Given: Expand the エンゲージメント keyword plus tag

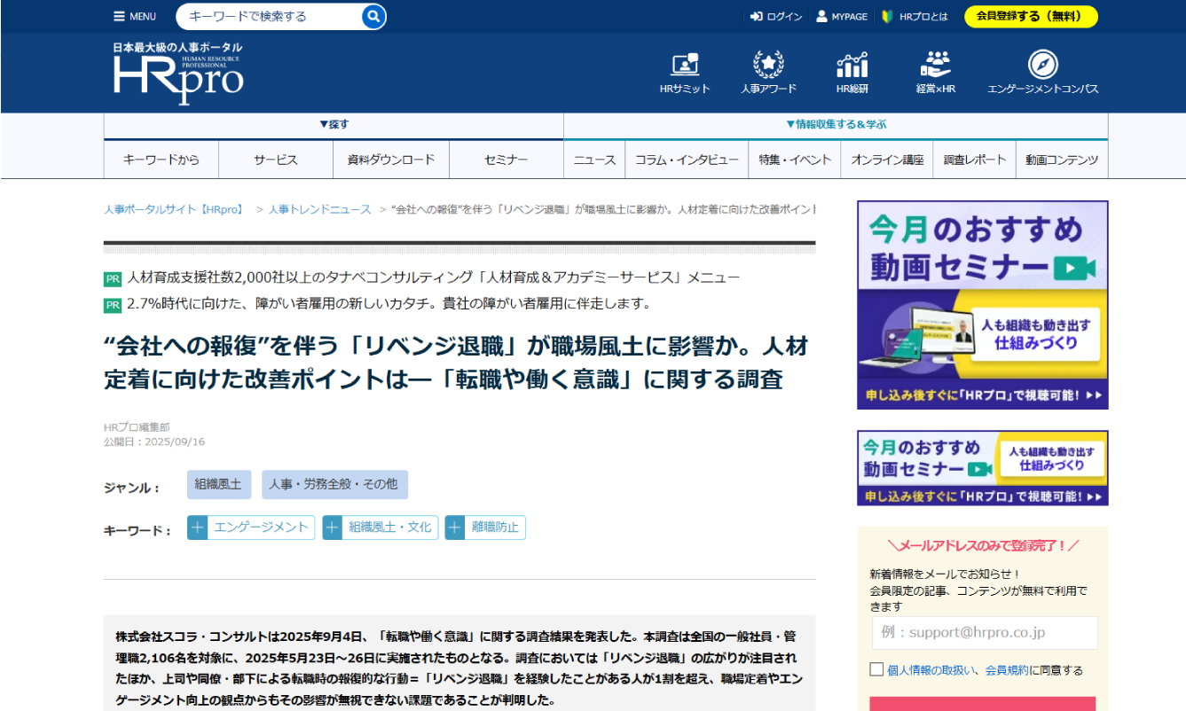Looking at the screenshot, I should 198,527.
